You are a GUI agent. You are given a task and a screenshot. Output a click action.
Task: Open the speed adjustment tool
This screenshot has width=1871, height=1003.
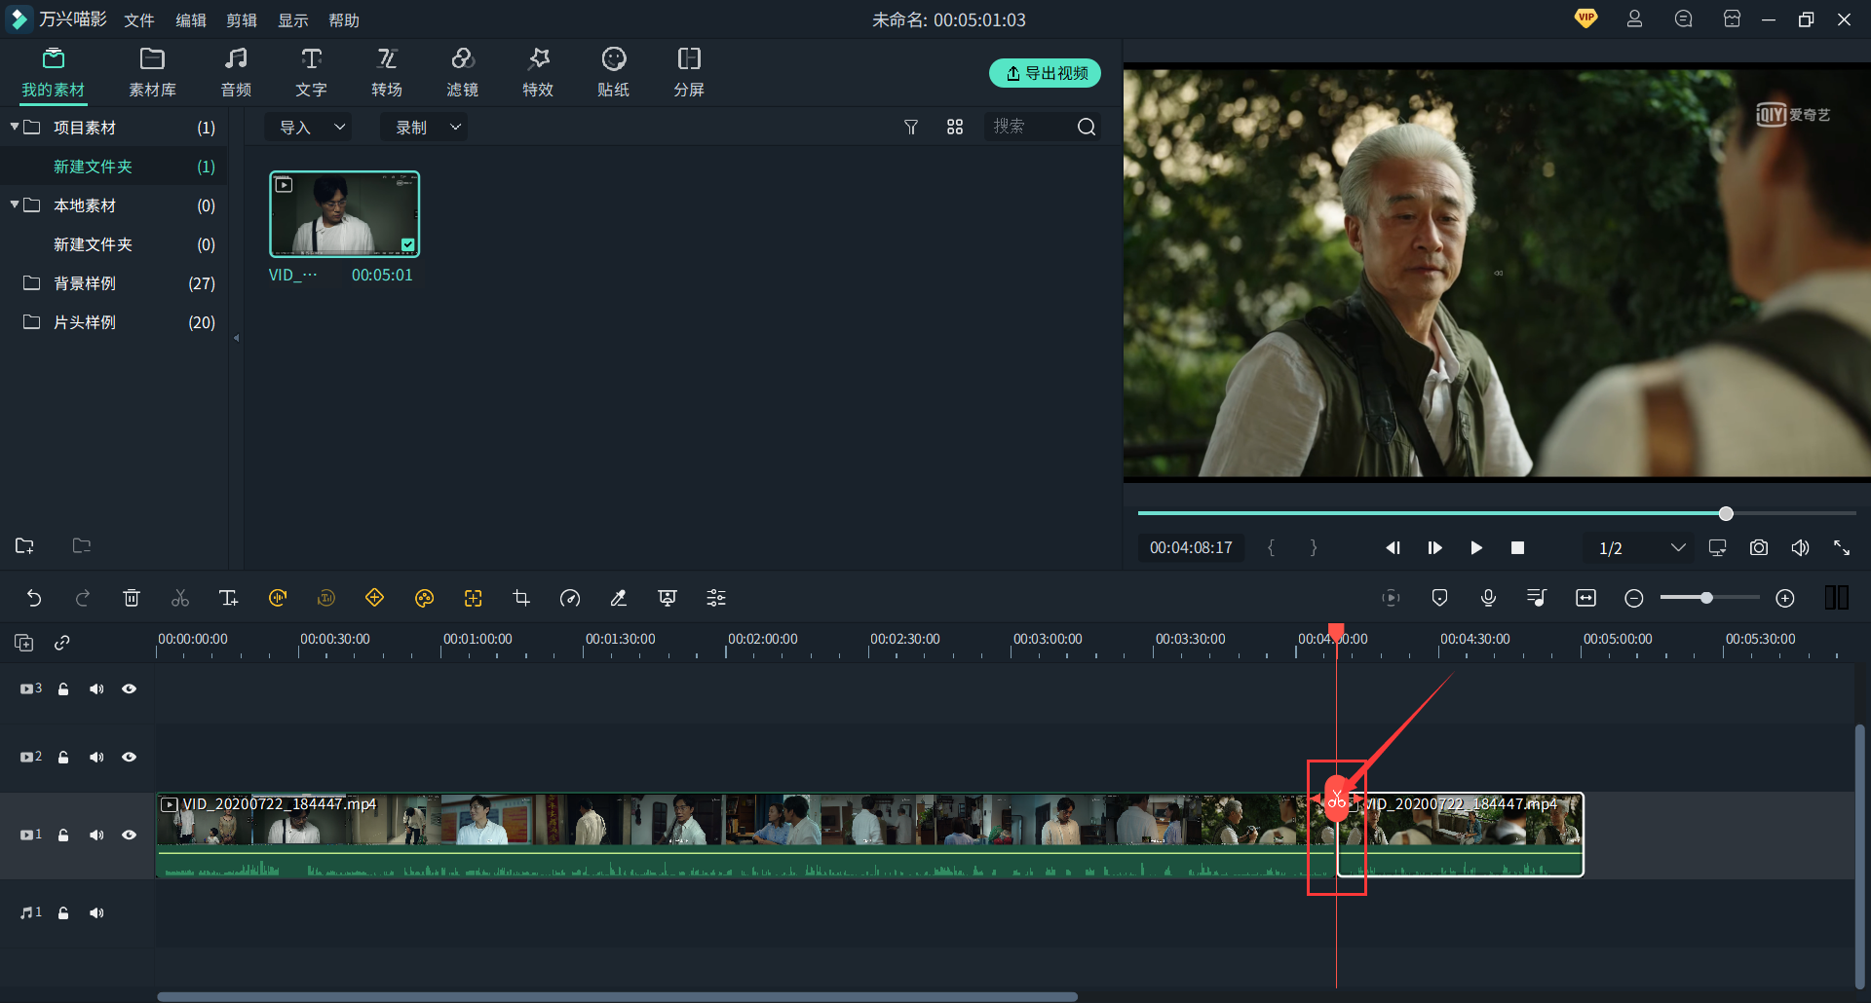(x=570, y=598)
